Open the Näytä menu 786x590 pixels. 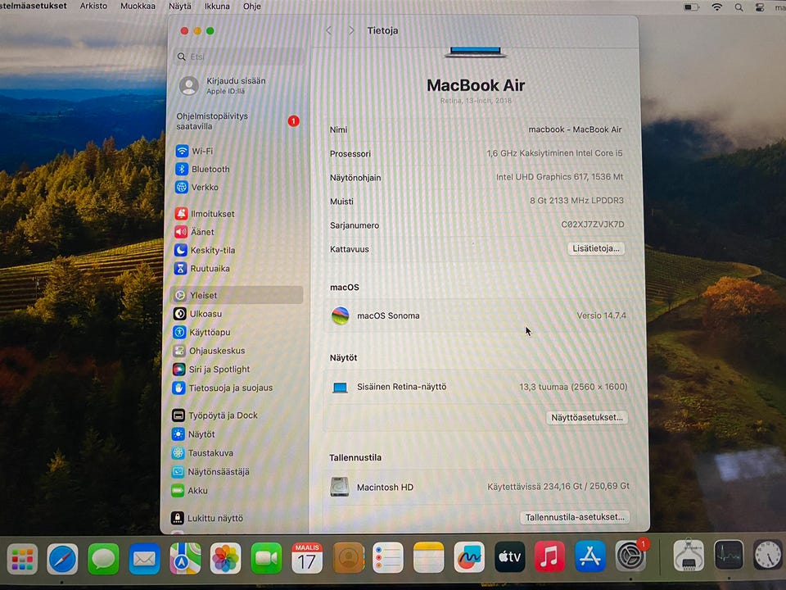click(x=180, y=6)
